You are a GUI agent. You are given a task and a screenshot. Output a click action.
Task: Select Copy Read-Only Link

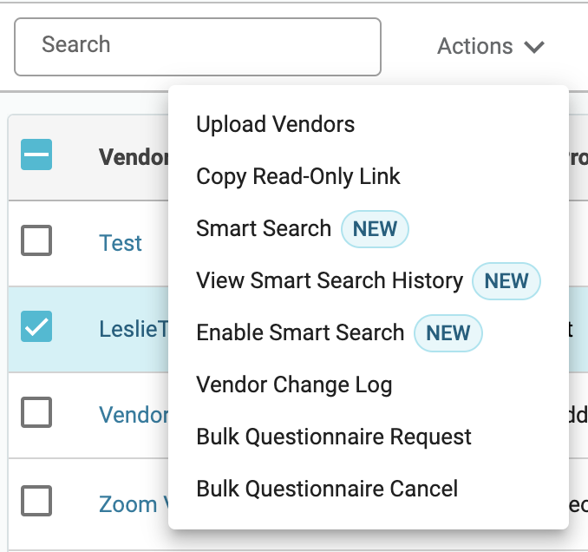click(x=298, y=176)
